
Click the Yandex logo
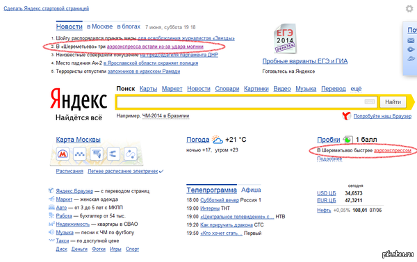click(79, 99)
